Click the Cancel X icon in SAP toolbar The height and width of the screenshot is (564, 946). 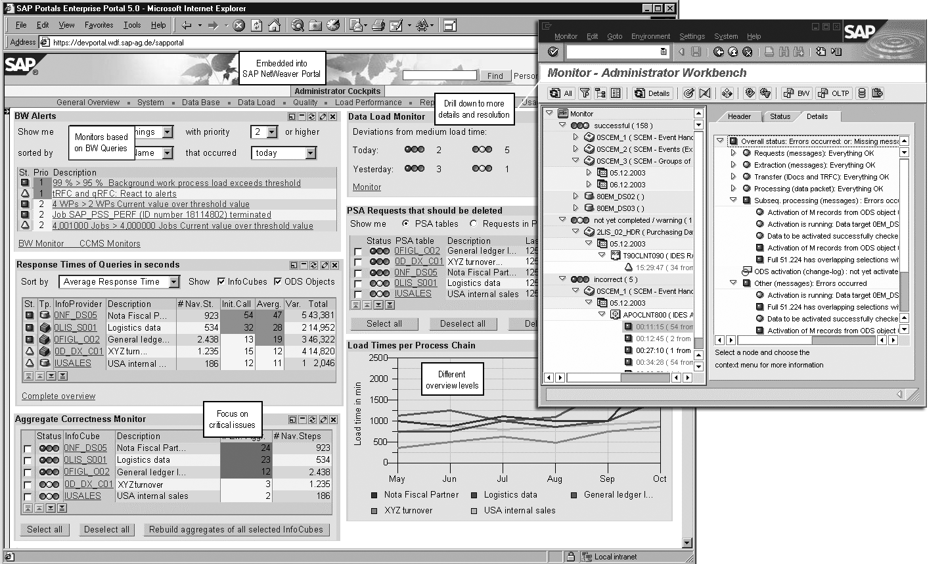pyautogui.click(x=748, y=52)
